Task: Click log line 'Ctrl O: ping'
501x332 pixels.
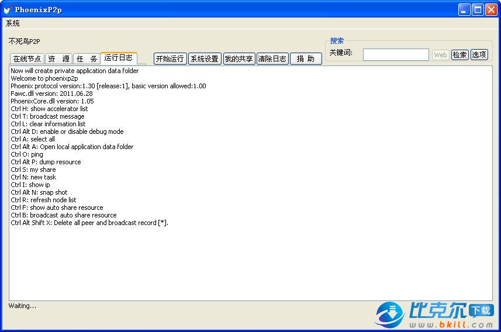Action: 27,154
